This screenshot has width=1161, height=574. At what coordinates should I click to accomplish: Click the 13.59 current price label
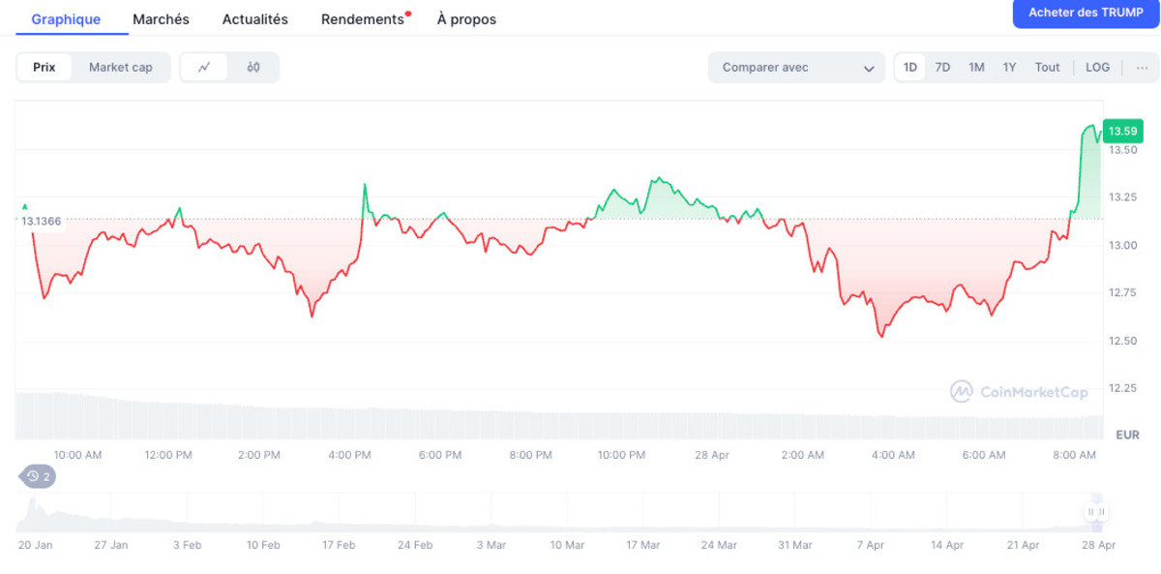[1122, 131]
